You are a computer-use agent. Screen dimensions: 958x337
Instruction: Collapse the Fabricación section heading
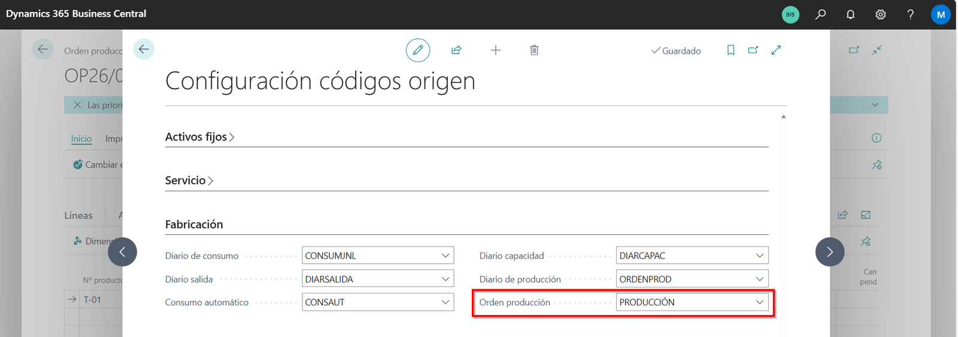[194, 225]
